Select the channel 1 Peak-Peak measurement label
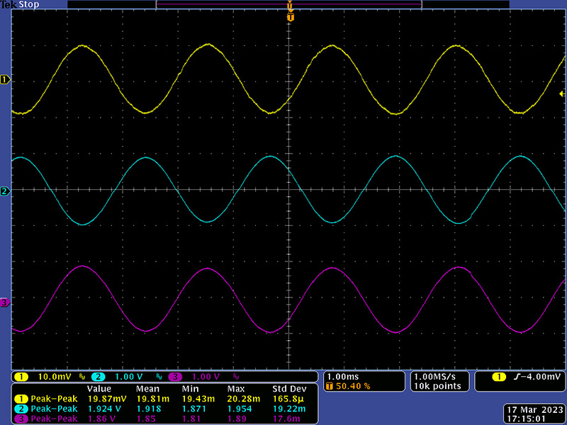Viewport: 567px width, 425px height. click(x=55, y=399)
